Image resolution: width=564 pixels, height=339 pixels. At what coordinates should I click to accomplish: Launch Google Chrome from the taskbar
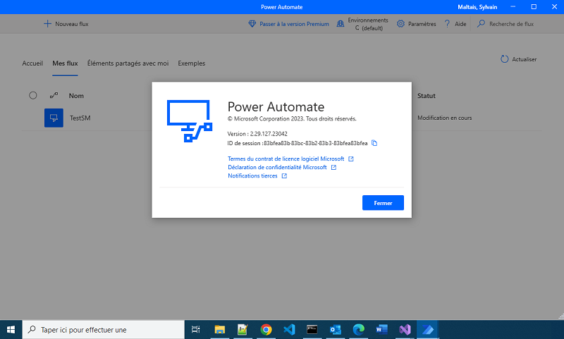(266, 329)
